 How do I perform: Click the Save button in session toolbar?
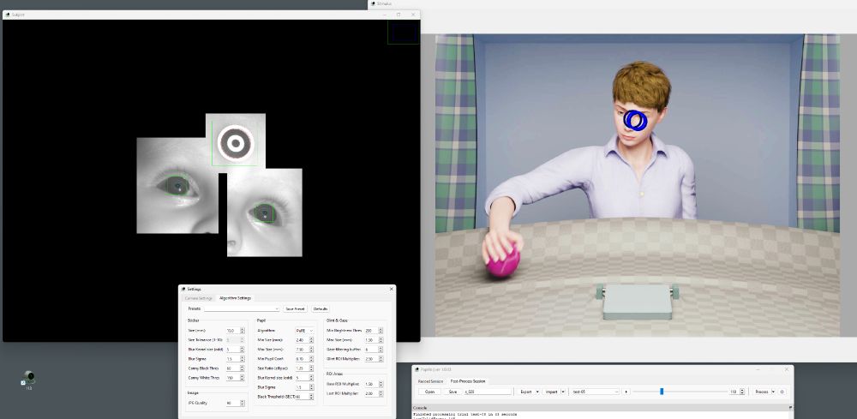pos(452,392)
